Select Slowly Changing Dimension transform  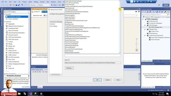click(x=17, y=64)
